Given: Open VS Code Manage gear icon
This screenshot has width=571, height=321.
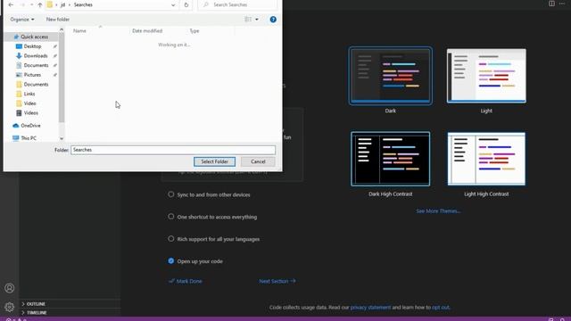Looking at the screenshot, I should tap(10, 307).
